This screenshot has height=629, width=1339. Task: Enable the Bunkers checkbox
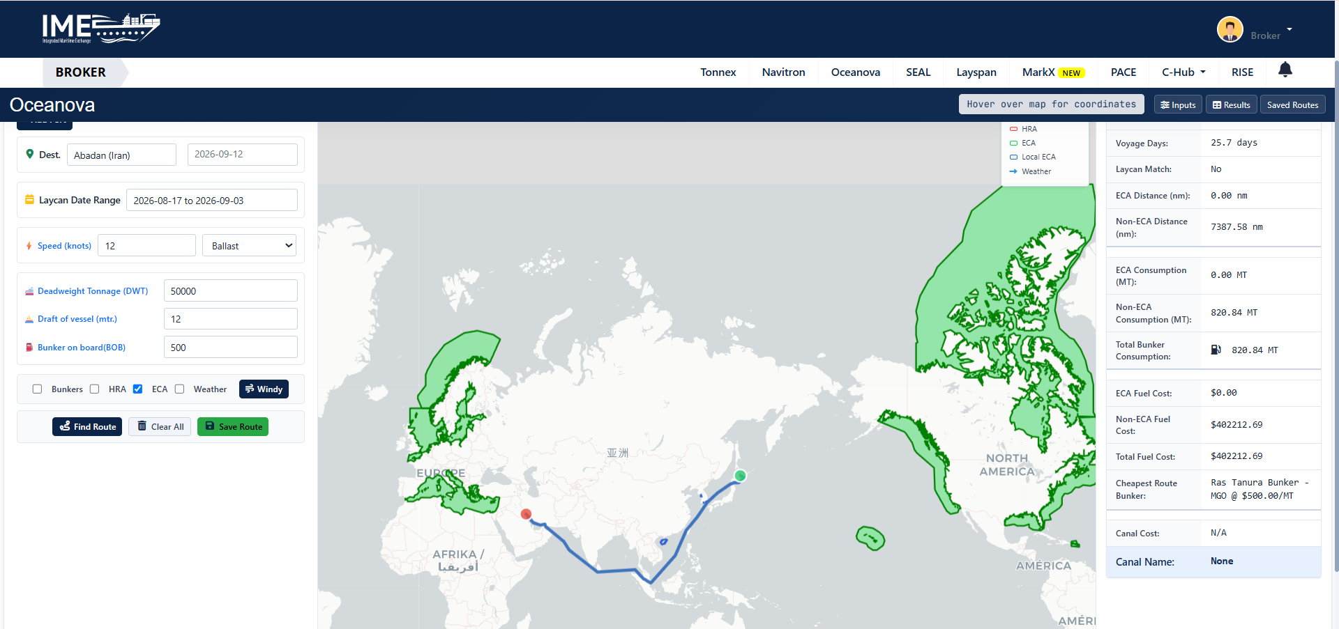click(37, 389)
